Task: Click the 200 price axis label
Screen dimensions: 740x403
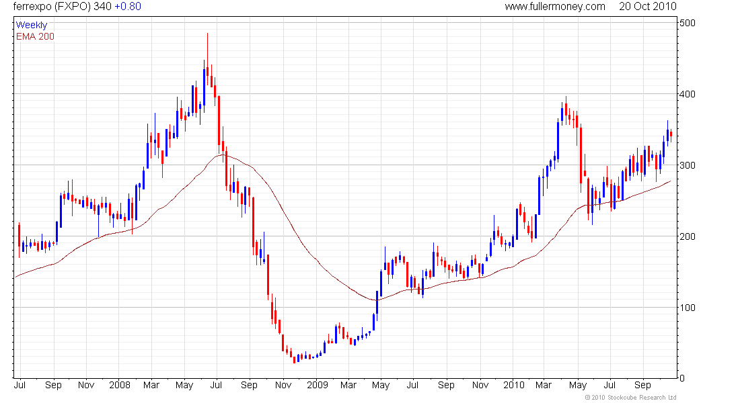Action: click(687, 236)
